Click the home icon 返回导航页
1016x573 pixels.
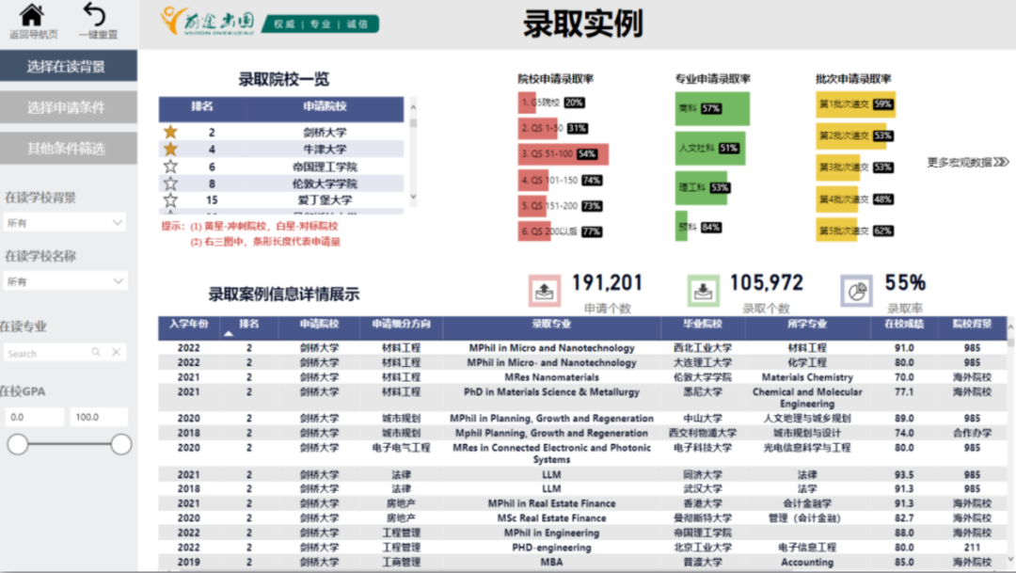pos(32,16)
